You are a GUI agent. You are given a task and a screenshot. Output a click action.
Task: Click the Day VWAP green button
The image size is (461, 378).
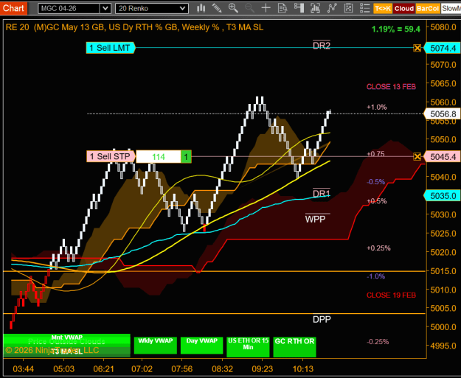click(x=201, y=346)
